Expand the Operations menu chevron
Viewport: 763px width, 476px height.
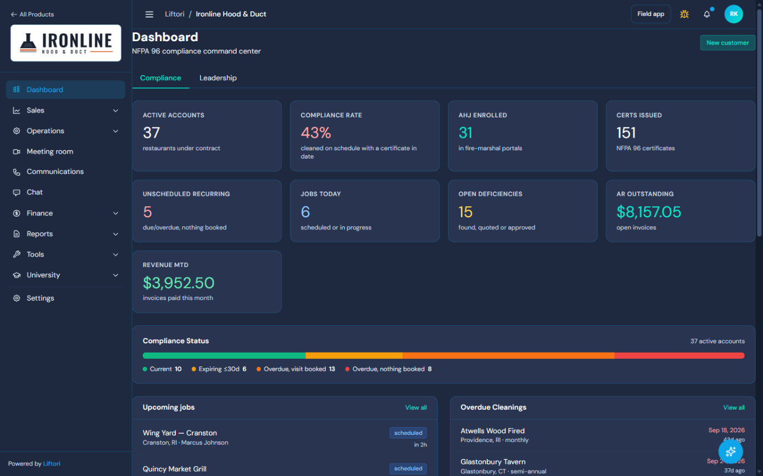click(x=115, y=131)
